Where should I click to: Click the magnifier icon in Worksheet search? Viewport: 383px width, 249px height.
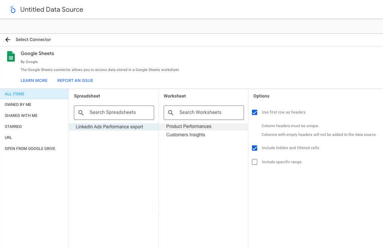pos(171,113)
